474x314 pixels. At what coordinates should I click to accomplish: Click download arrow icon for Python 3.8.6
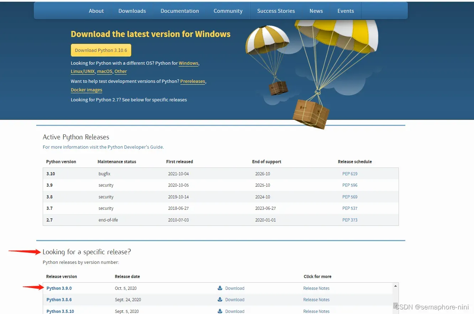tap(220, 299)
